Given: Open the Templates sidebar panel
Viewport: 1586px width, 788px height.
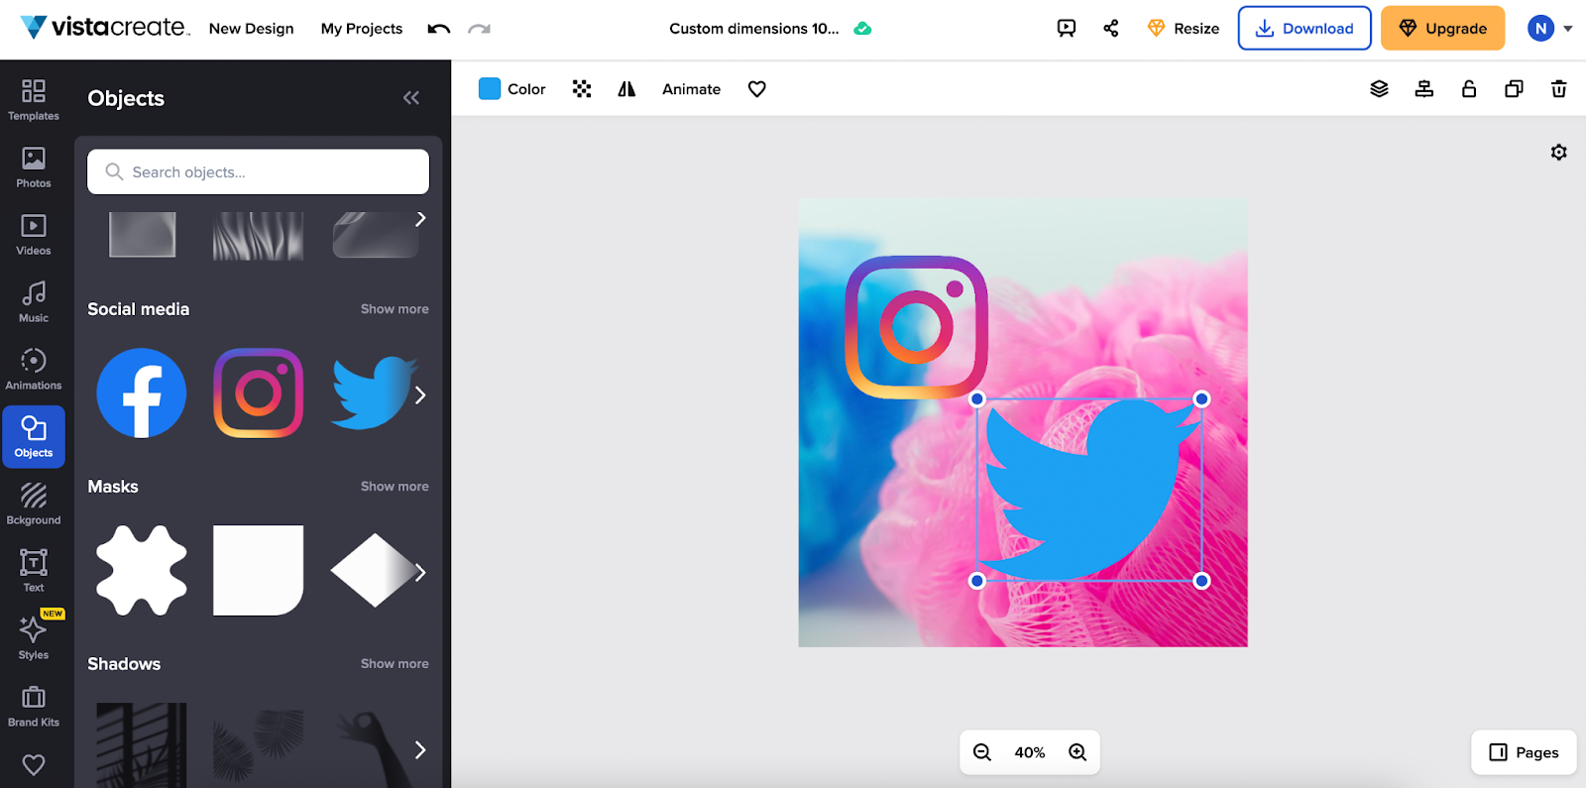Looking at the screenshot, I should [x=34, y=100].
